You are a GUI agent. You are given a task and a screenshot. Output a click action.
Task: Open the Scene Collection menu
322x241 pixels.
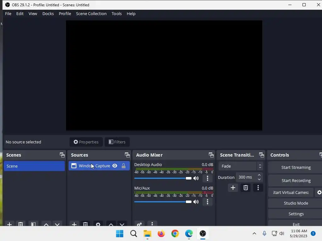tap(91, 13)
